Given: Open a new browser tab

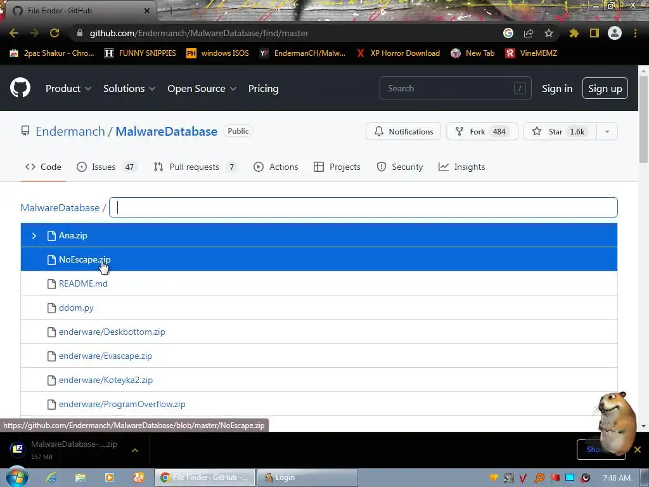Looking at the screenshot, I should tap(170, 11).
